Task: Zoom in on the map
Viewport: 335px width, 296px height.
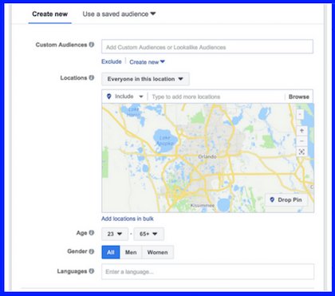Action: pos(301,131)
